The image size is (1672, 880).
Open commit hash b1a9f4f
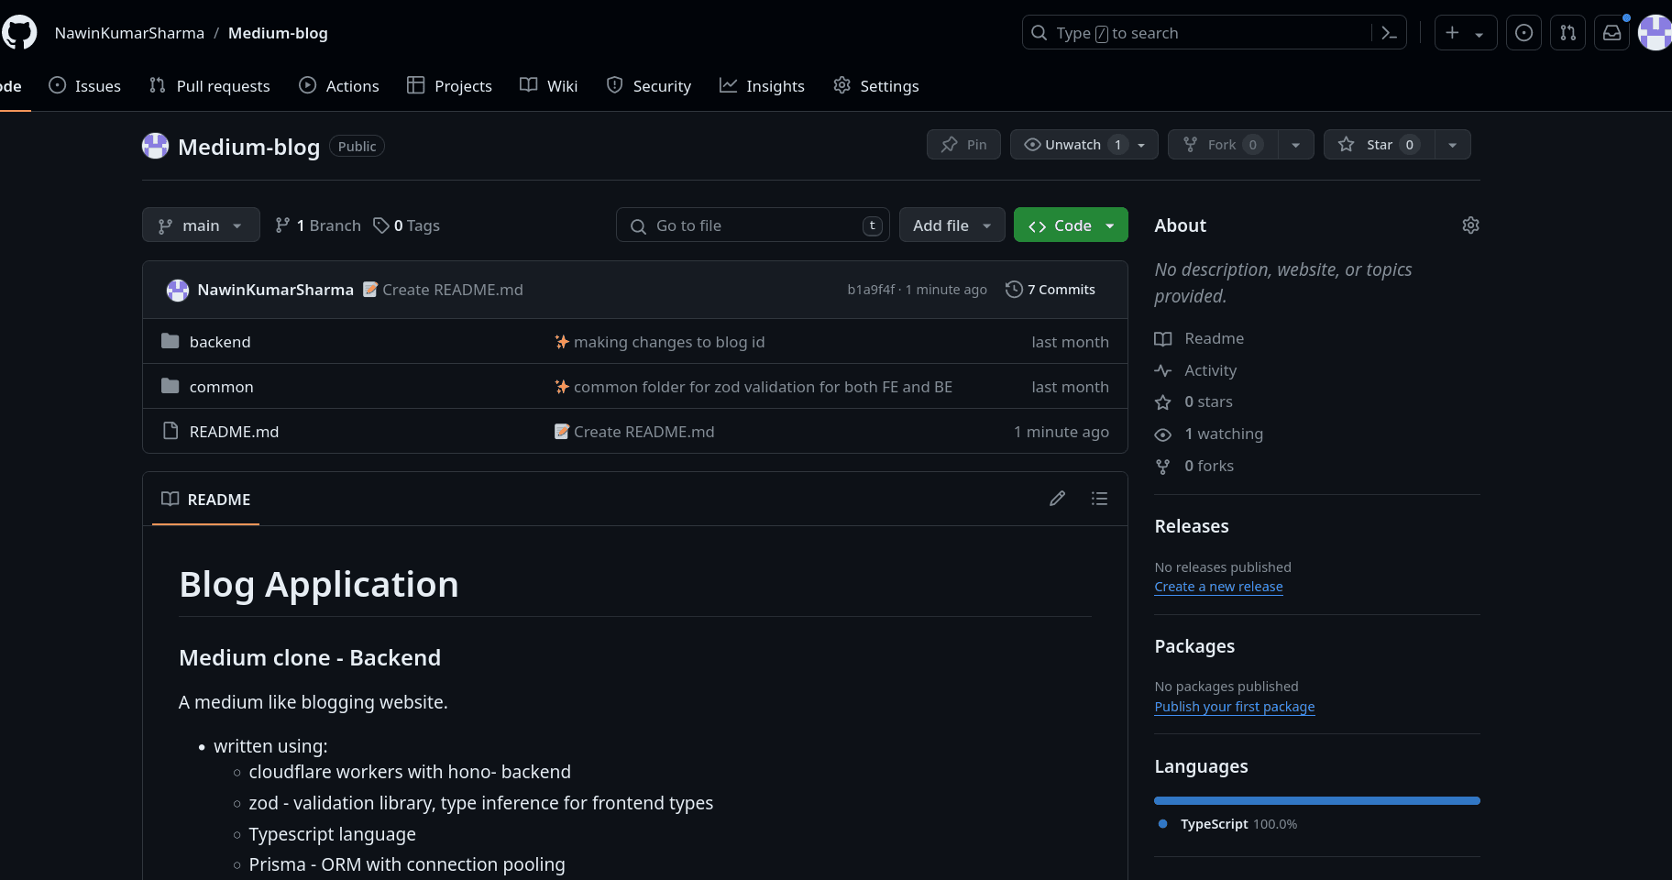pyautogui.click(x=871, y=290)
